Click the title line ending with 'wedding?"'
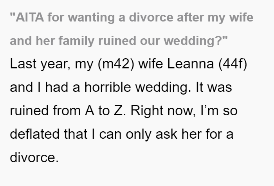 click(119, 41)
